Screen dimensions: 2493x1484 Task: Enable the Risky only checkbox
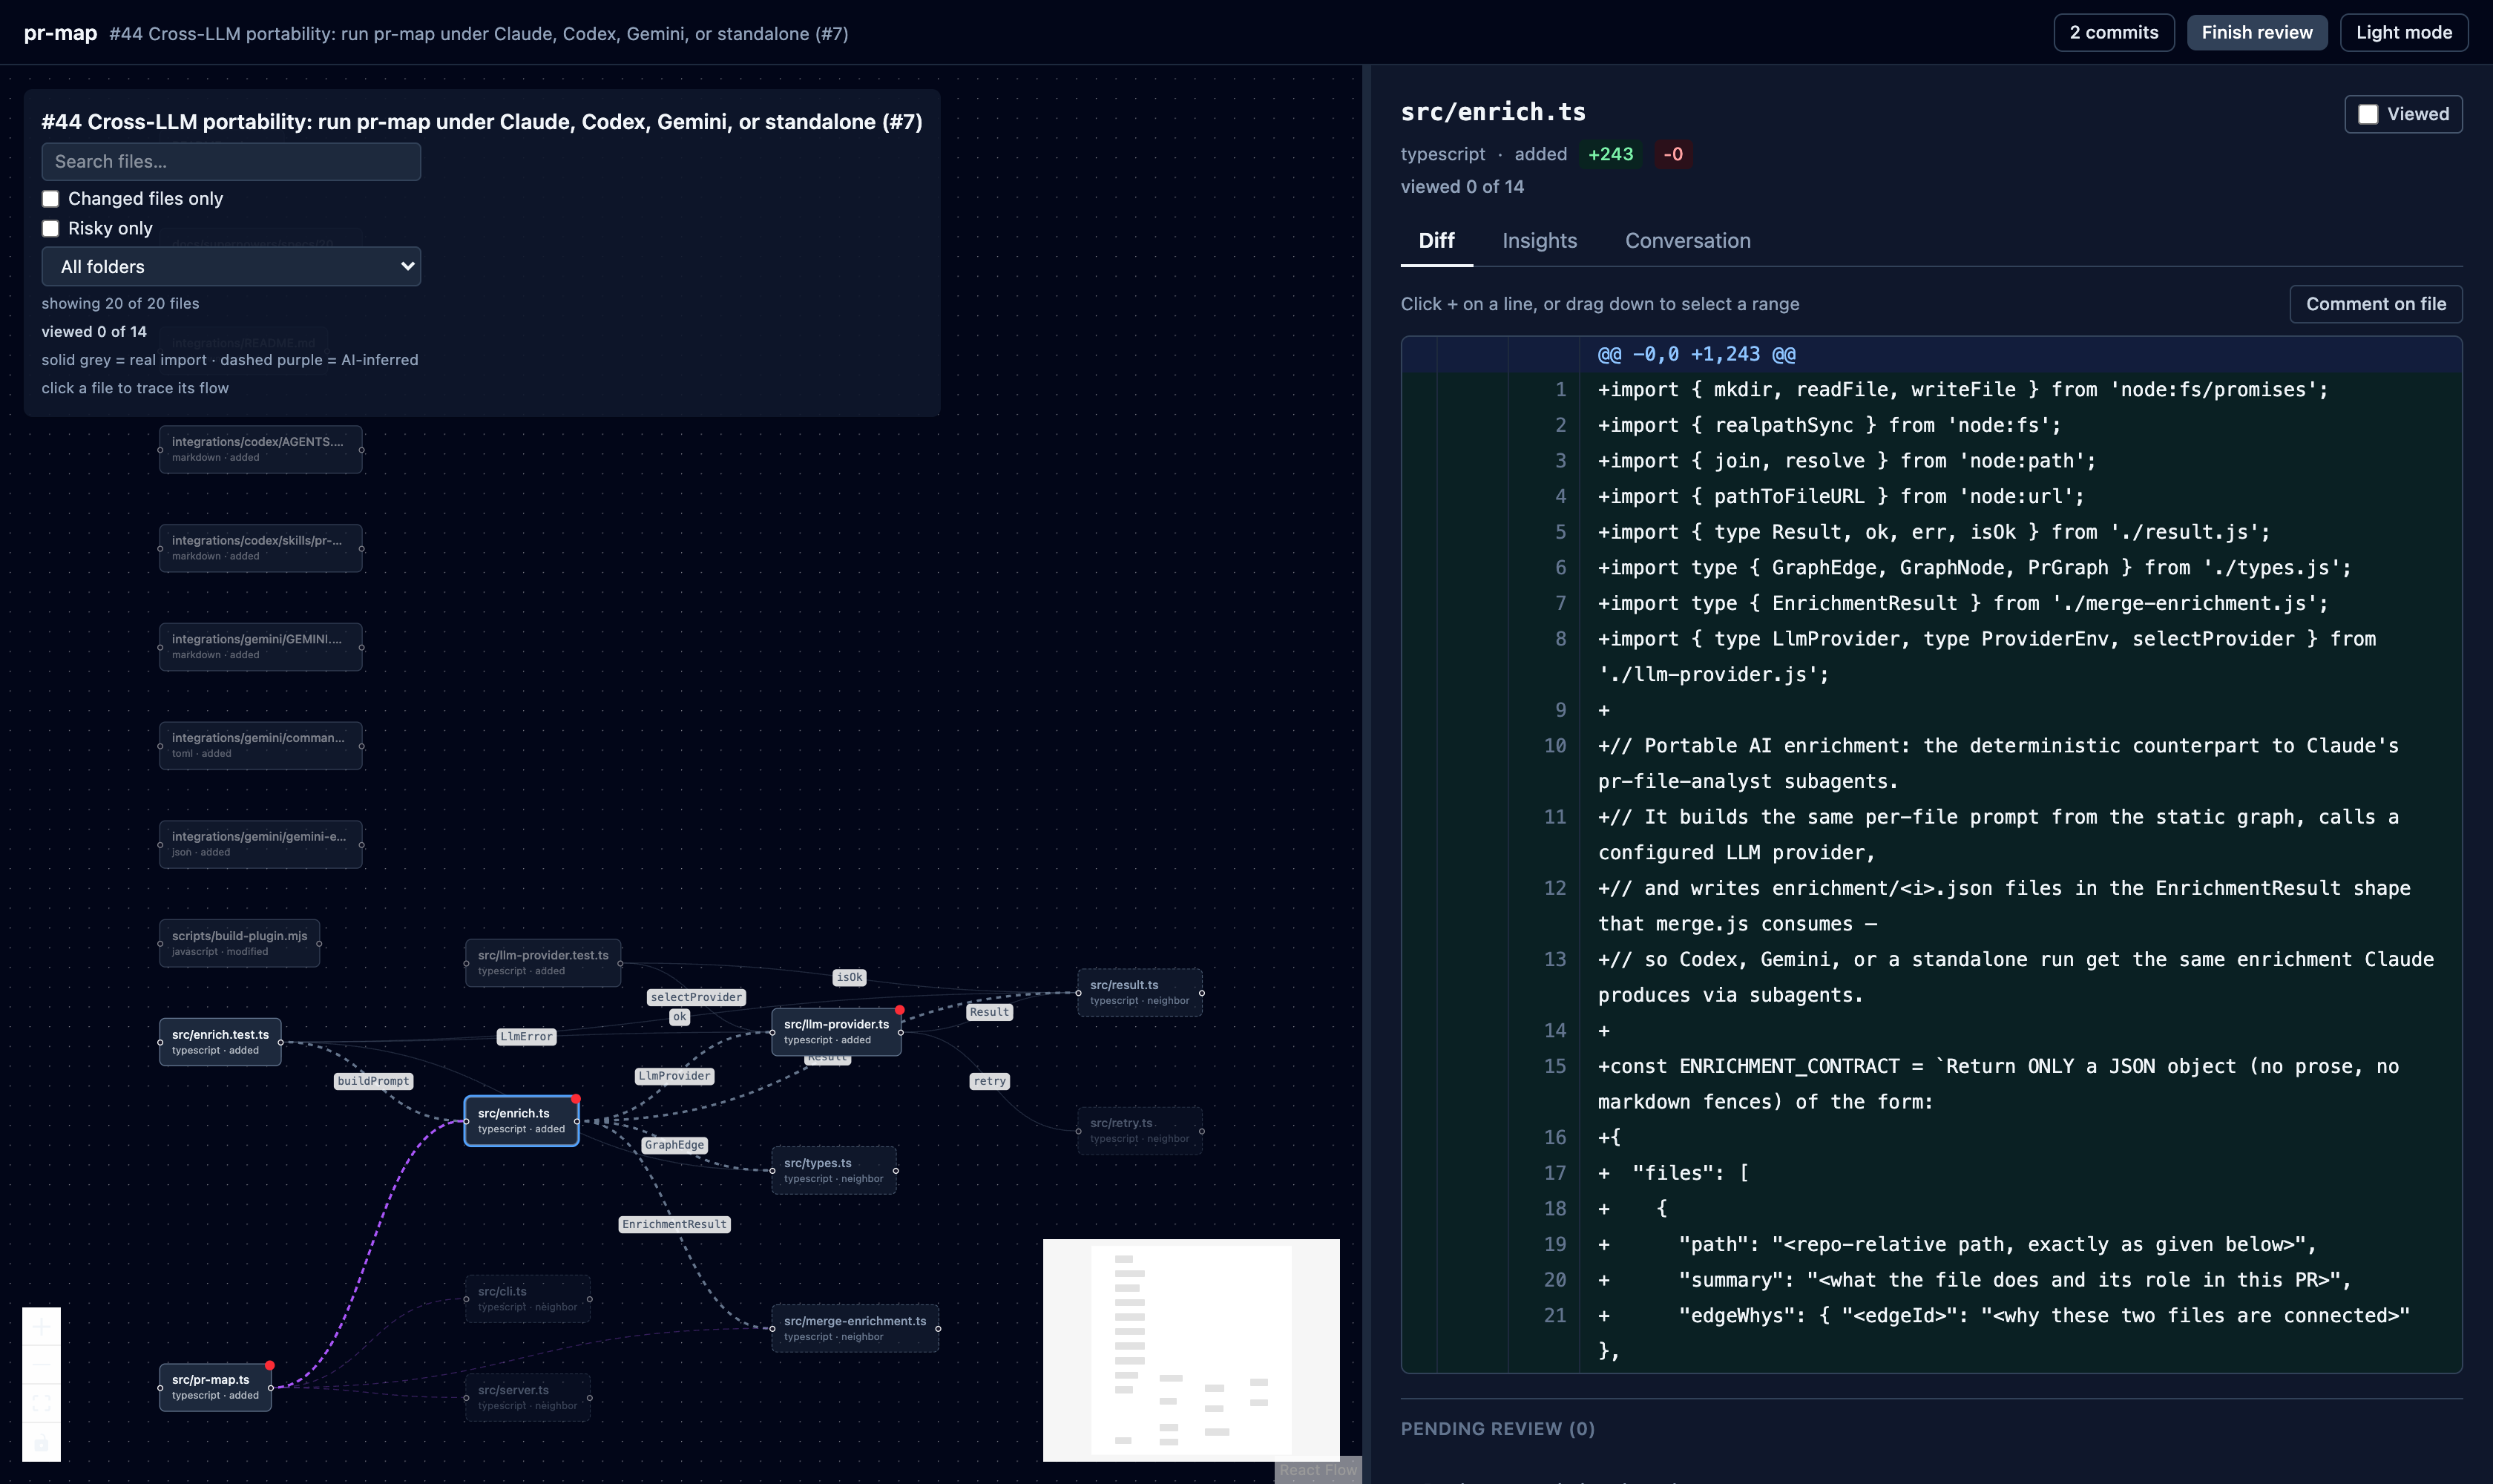tap(51, 229)
